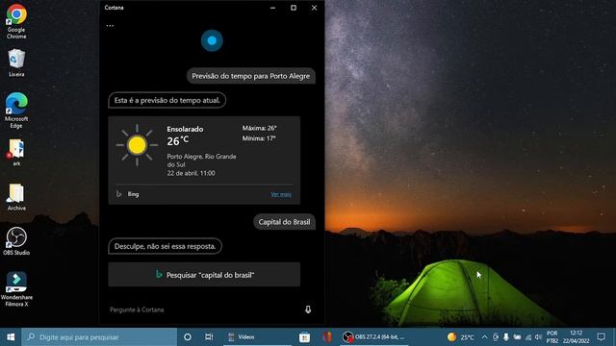
Task: Open the volume speaker tray icon
Action: pos(538,337)
